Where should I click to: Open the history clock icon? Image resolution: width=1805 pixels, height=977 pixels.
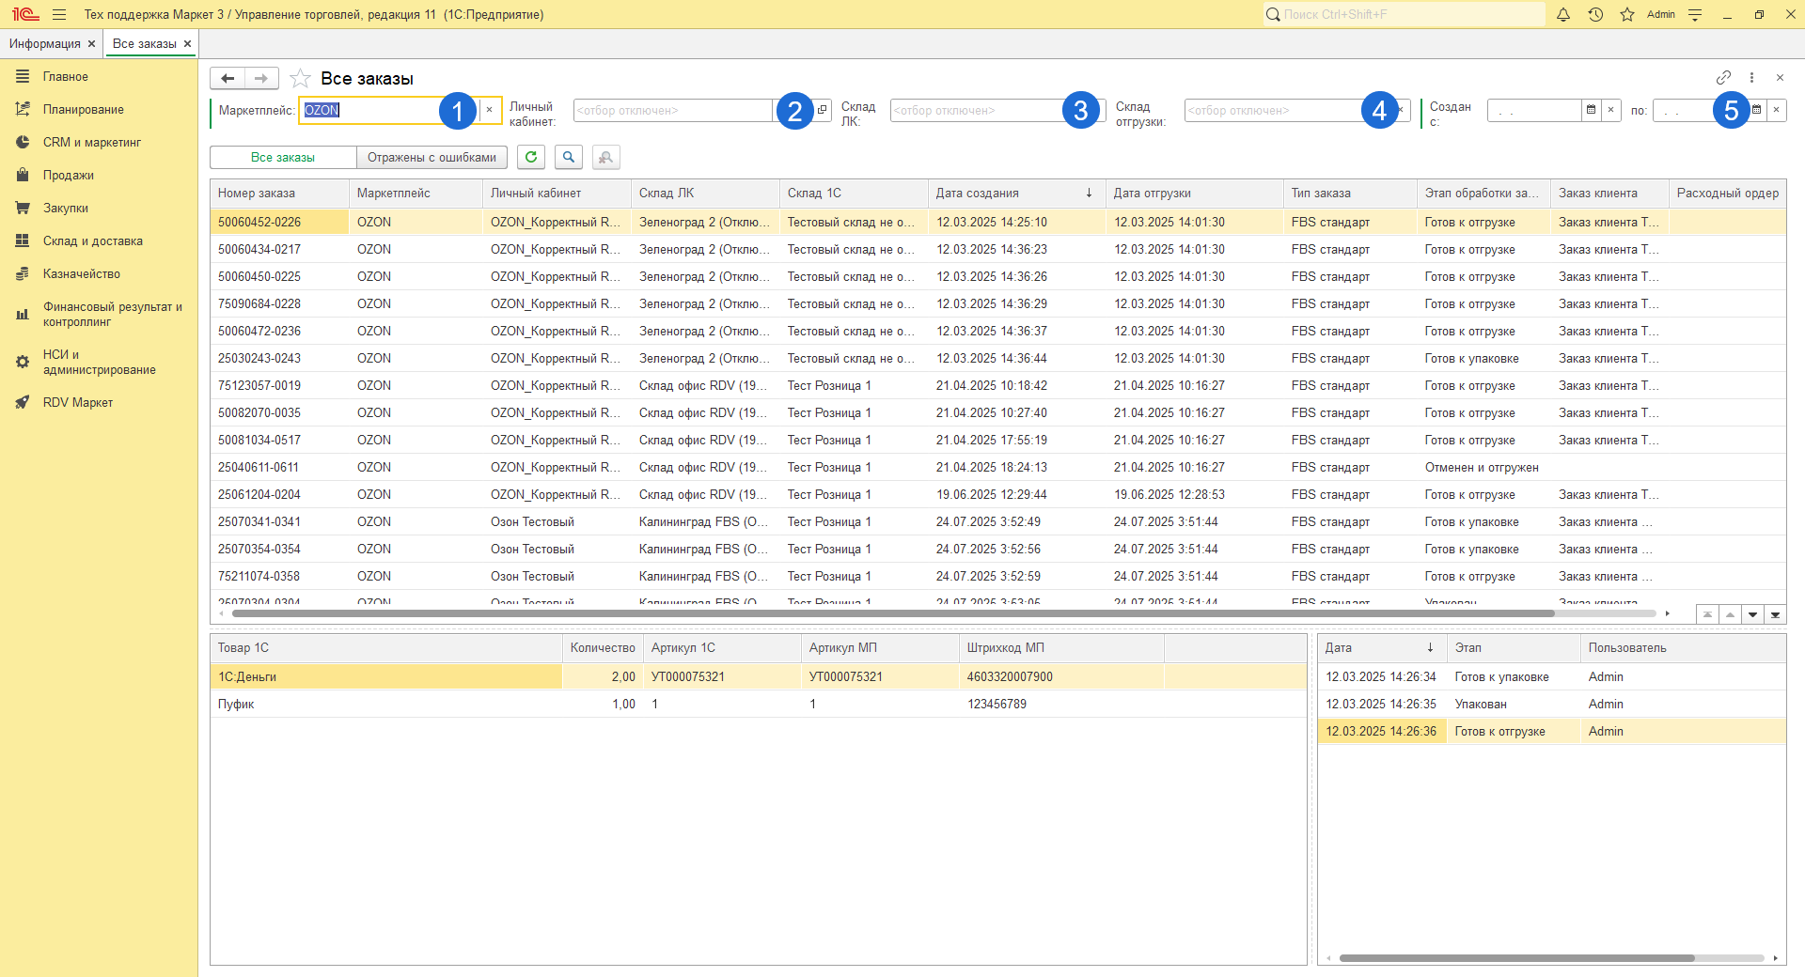tap(1595, 15)
